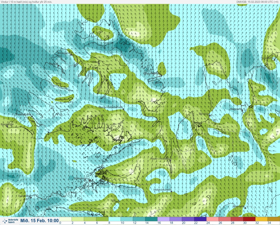Pick the 0–2 m/s pale yellow legend swatch
The image size is (280, 225).
point(65,219)
